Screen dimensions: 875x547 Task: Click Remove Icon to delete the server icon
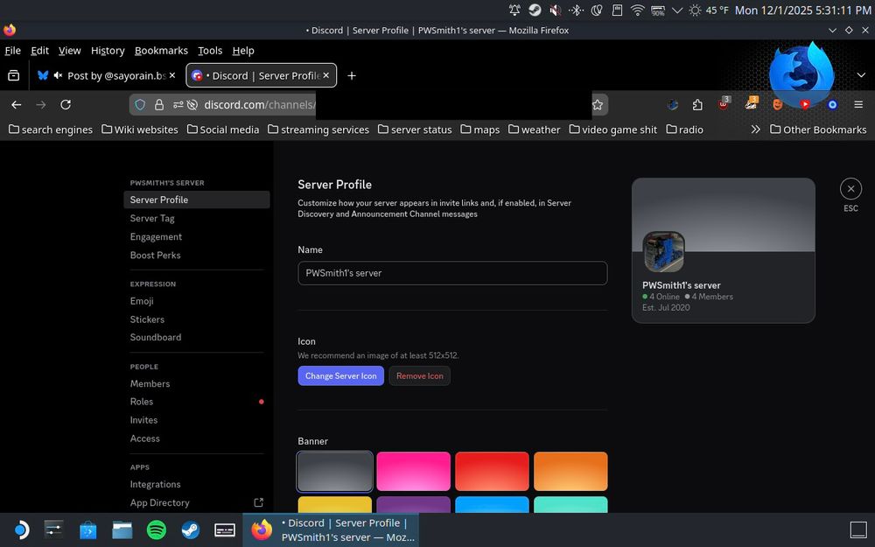pos(419,375)
